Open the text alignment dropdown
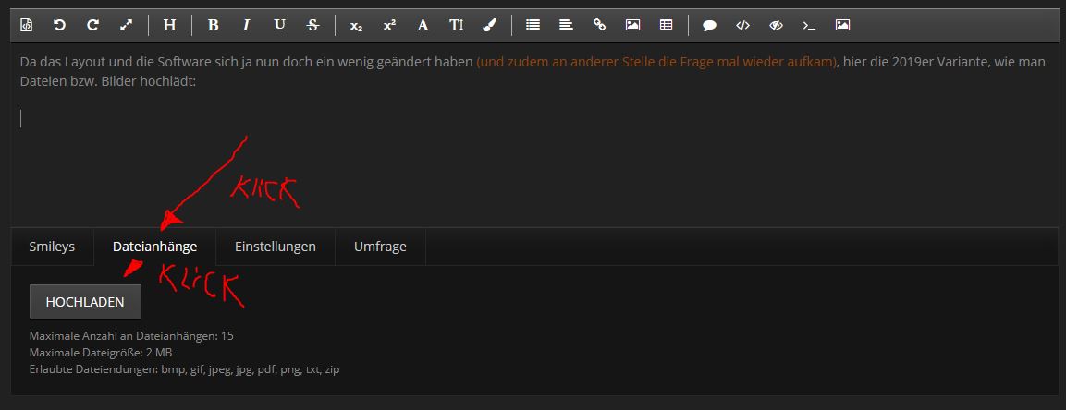Screen dimensions: 1066x410 point(566,26)
